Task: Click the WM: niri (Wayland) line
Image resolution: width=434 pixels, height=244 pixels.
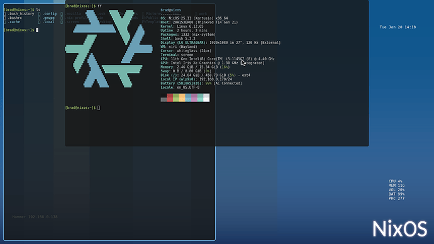Action: pos(179,47)
